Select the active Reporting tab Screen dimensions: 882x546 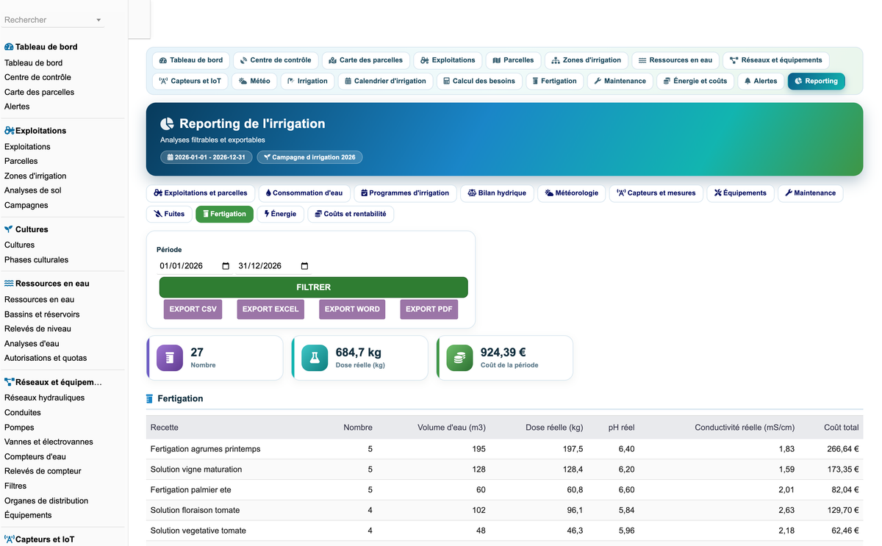[816, 81]
